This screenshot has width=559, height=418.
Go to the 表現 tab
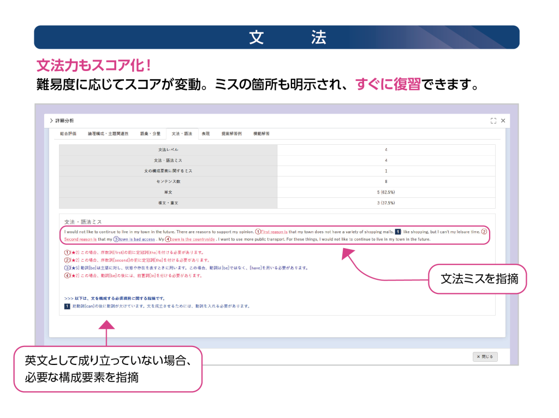click(206, 133)
